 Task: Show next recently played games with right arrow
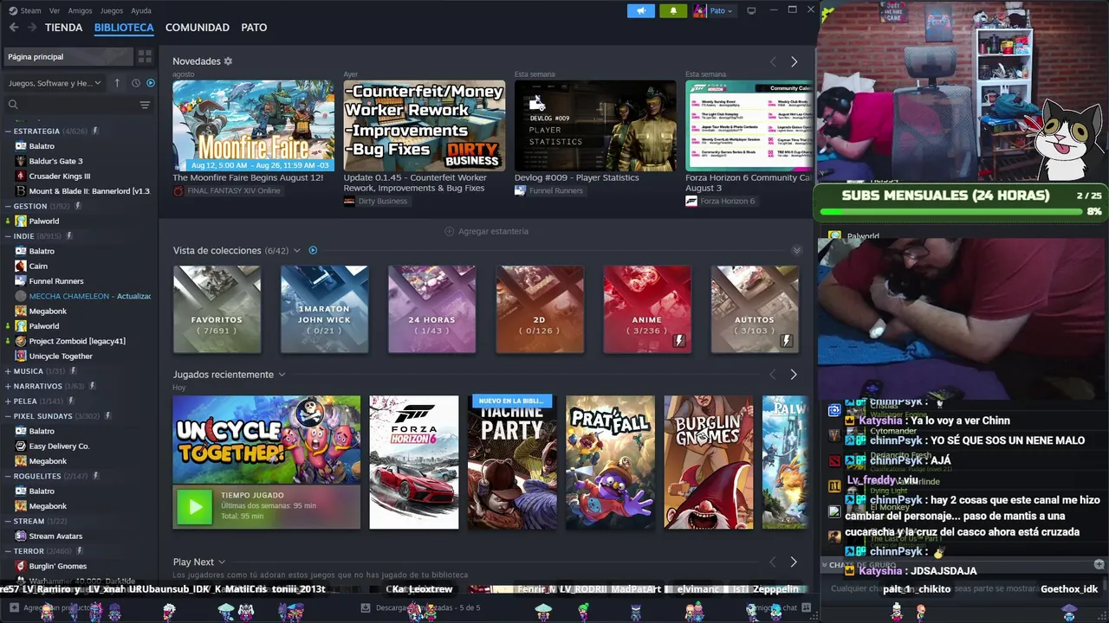(x=794, y=375)
